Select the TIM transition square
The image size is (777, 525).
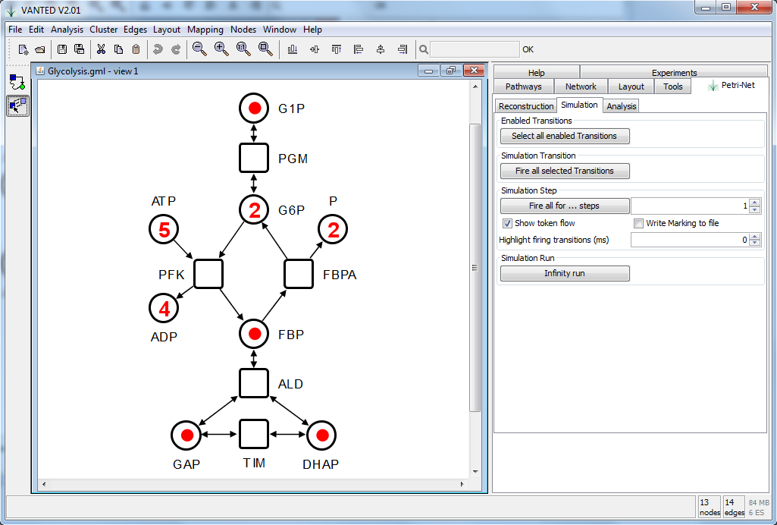(x=254, y=434)
